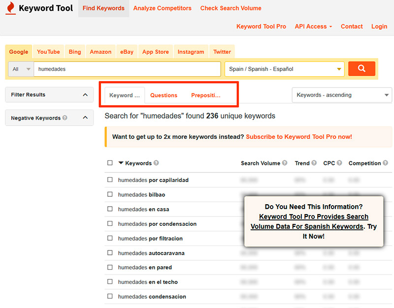The height and width of the screenshot is (308, 394).
Task: Open the Analyze Competitors page
Action: pyautogui.click(x=162, y=8)
